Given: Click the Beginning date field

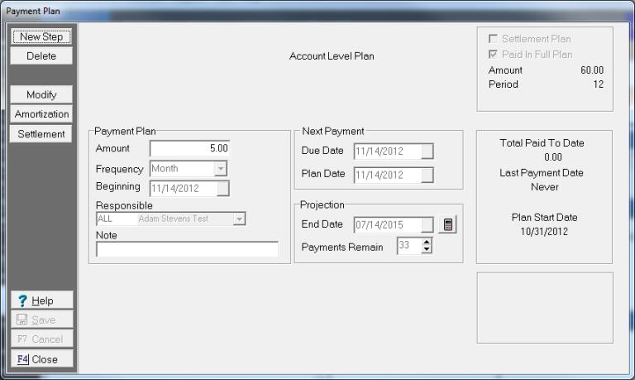Looking at the screenshot, I should click(183, 188).
